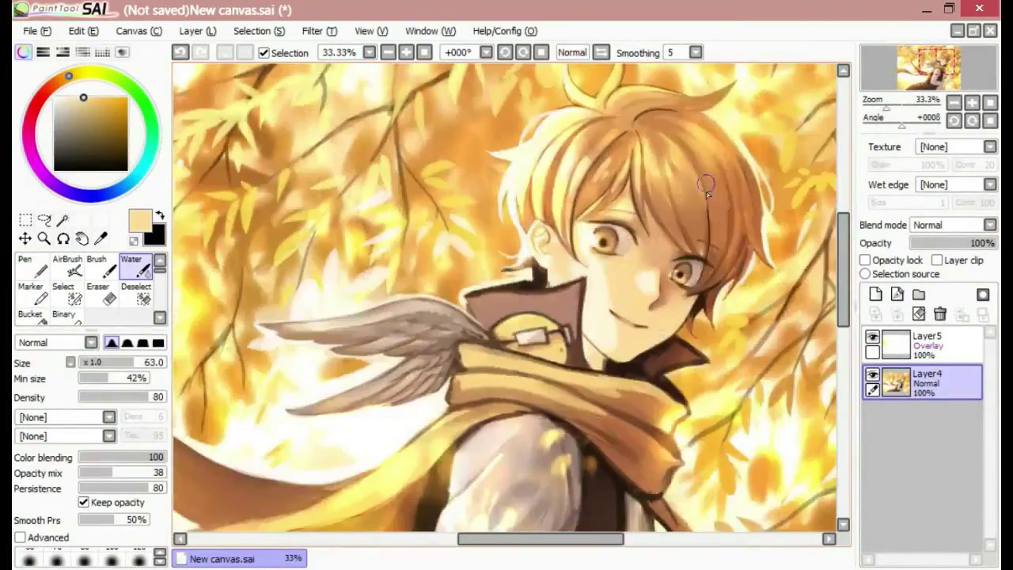Screen dimensions: 1013x570
Task: Create a new linework layer
Action: coord(897,294)
